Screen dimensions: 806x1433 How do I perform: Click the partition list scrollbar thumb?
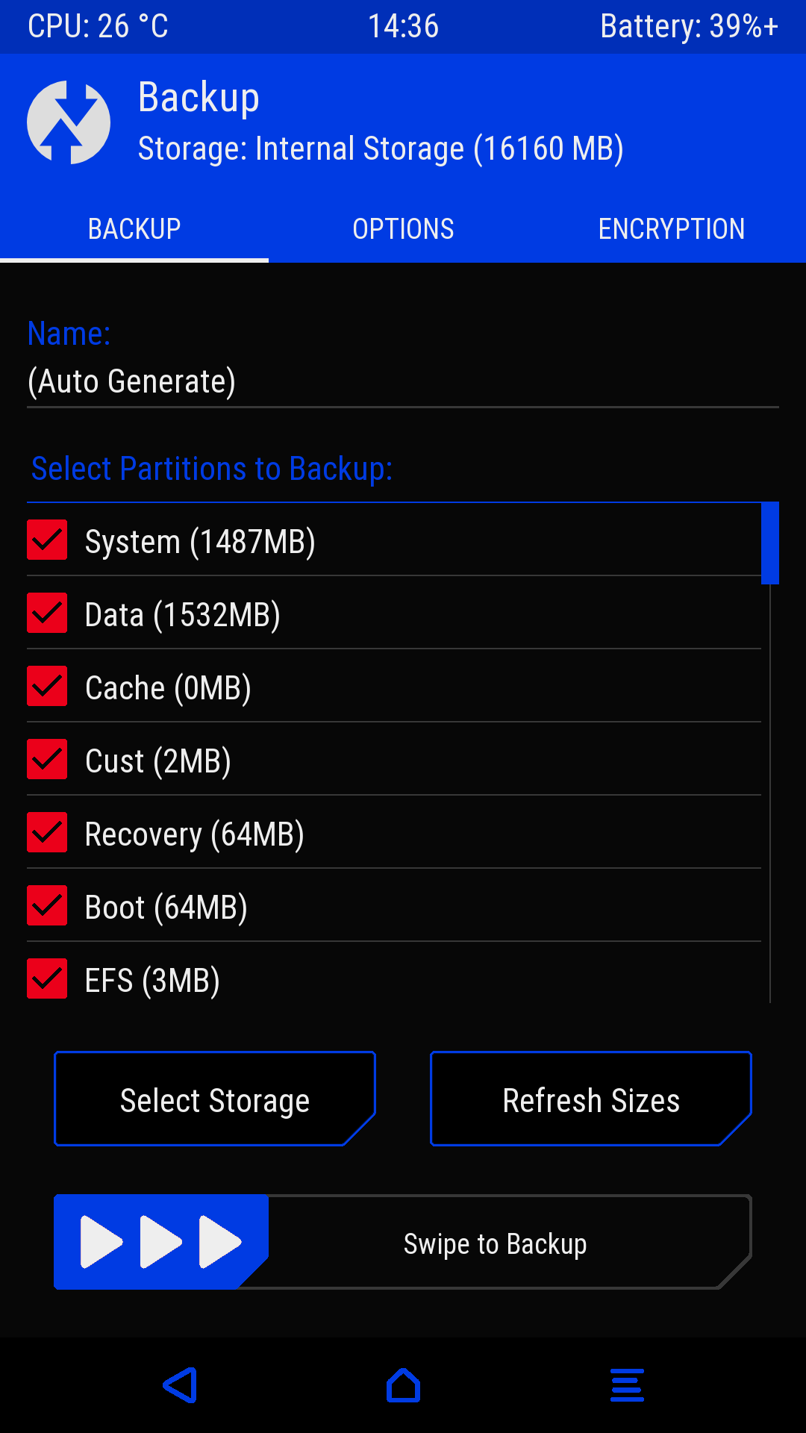(770, 543)
